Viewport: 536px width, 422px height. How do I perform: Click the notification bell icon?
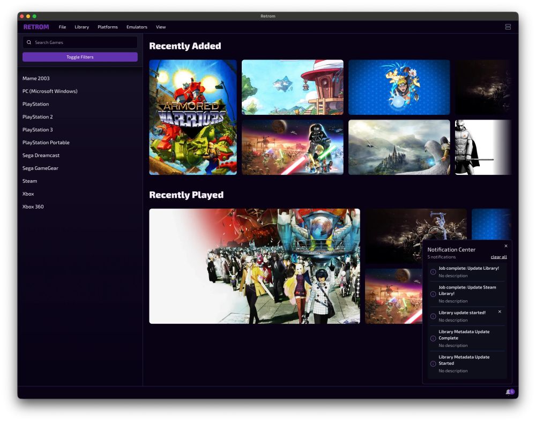point(509,392)
